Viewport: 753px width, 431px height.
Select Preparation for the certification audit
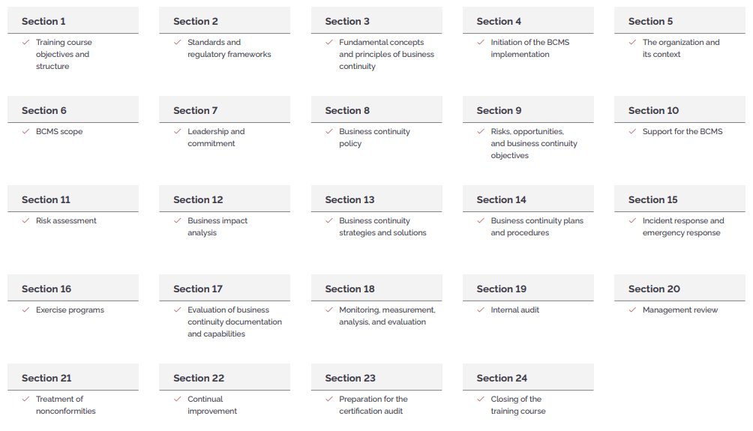pos(373,405)
